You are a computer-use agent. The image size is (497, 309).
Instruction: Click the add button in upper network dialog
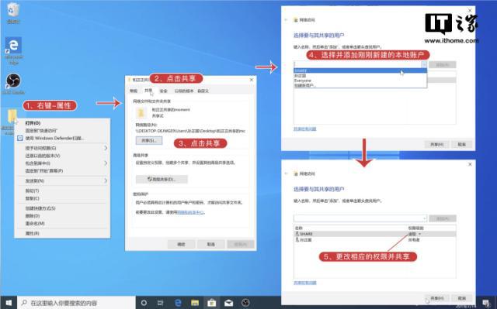[x=443, y=64]
